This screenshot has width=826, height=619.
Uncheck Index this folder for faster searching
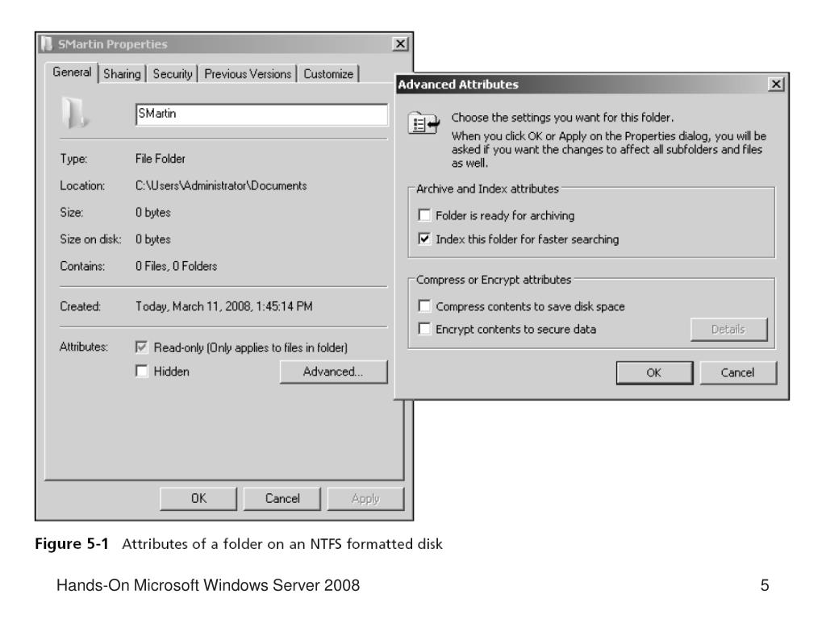tap(424, 239)
